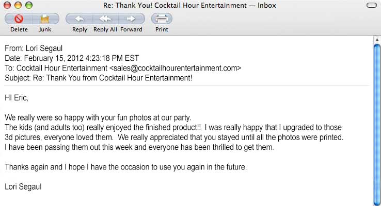Minimize the window using the yellow button
The height and width of the screenshot is (206, 381).
pos(17,5)
